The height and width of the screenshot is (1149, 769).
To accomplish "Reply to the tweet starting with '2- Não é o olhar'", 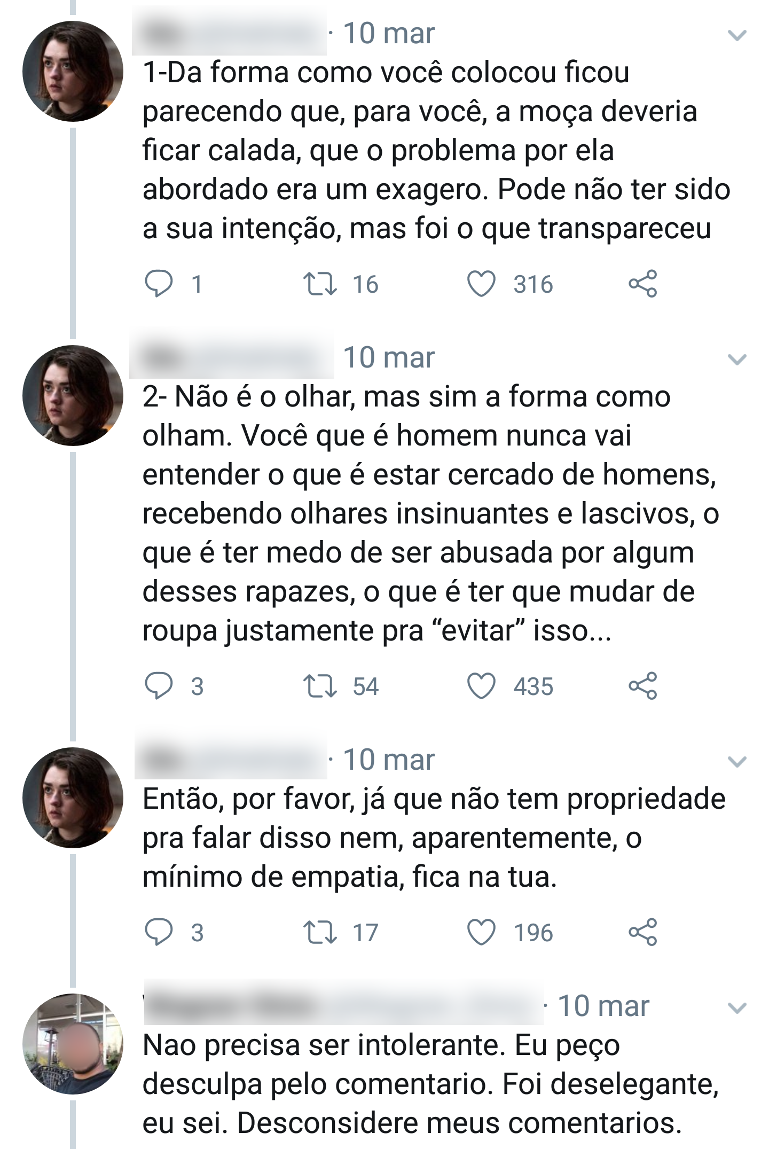I will point(159,686).
